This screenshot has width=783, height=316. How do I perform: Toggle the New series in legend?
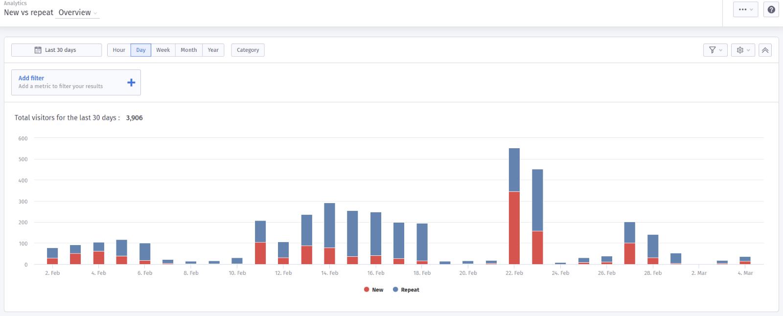(373, 290)
